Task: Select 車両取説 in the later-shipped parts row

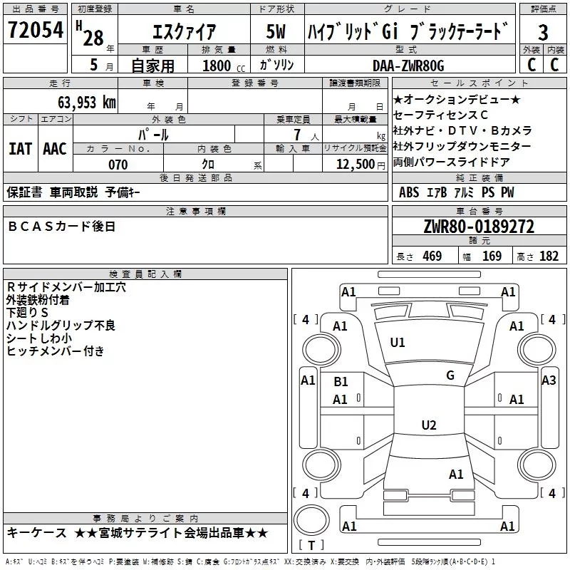Action: coord(74,192)
